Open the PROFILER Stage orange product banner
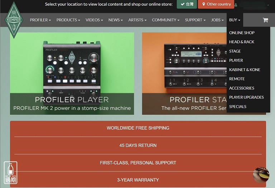The image size is (275, 188). click(x=184, y=74)
